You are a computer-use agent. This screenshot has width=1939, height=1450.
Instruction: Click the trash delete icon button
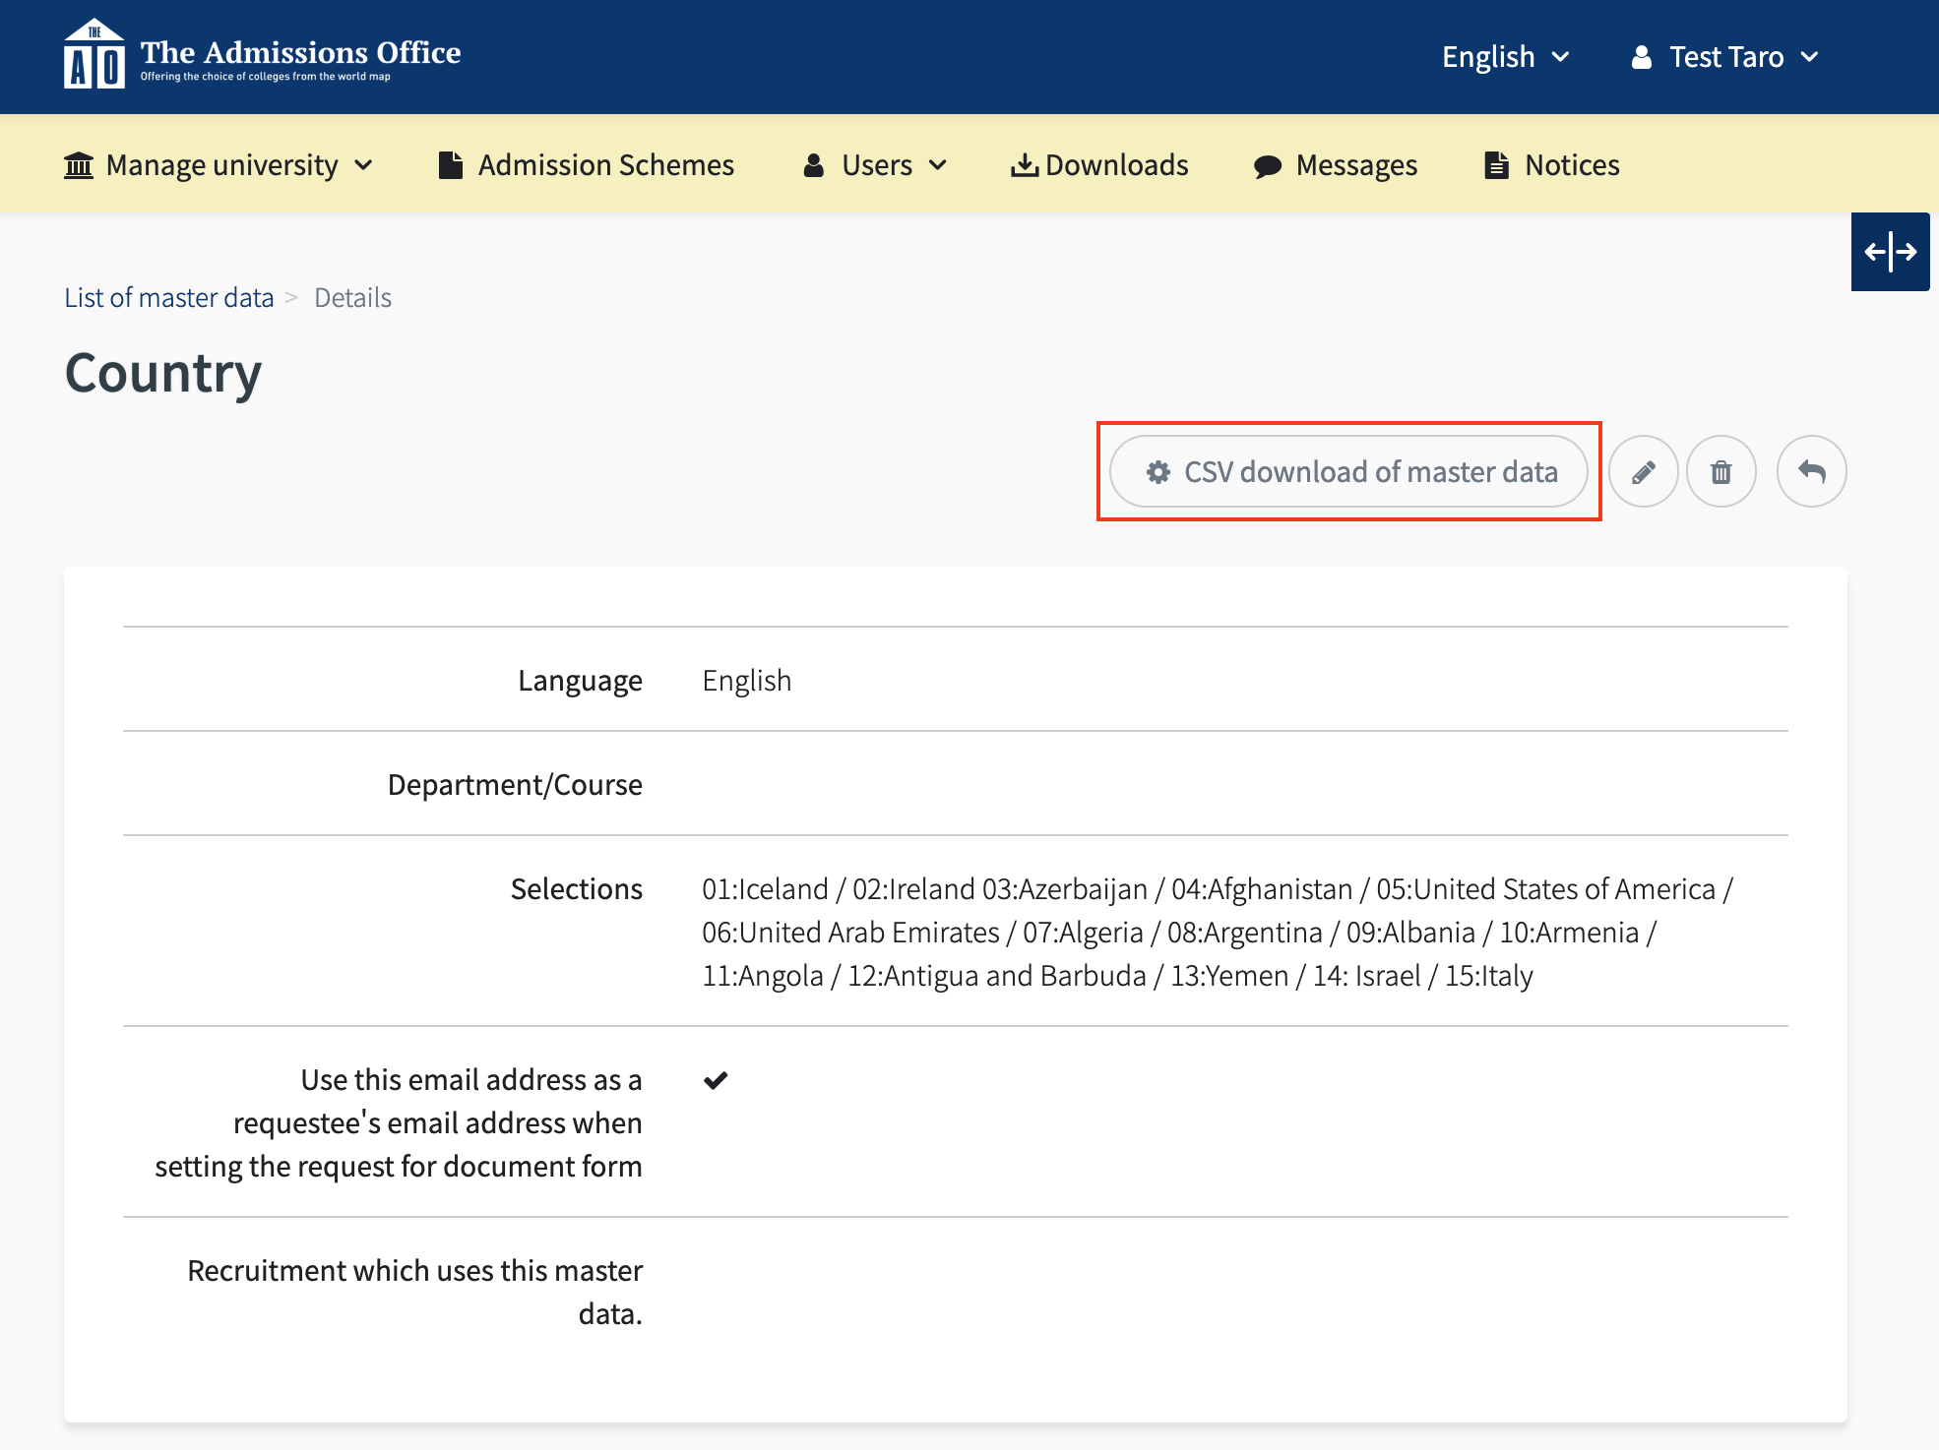[1720, 472]
